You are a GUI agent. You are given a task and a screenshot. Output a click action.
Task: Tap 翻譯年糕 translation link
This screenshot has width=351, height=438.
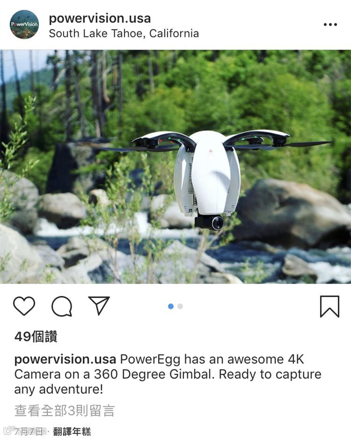(72, 431)
